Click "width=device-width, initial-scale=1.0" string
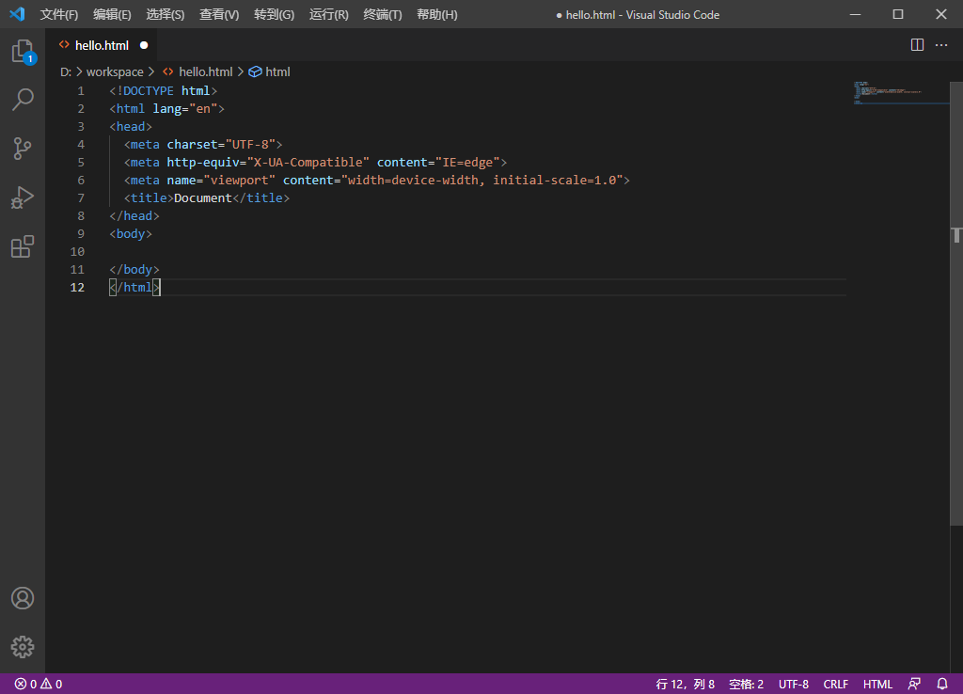 pyautogui.click(x=482, y=180)
